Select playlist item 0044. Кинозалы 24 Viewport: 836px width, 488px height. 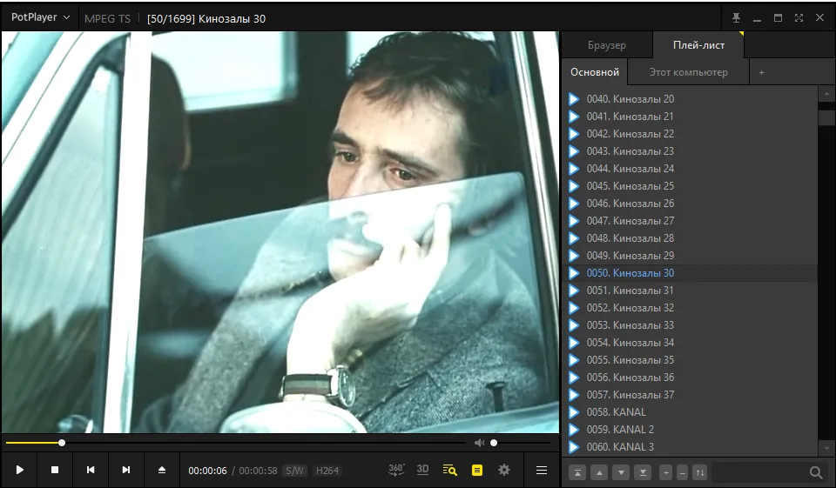[690, 169]
